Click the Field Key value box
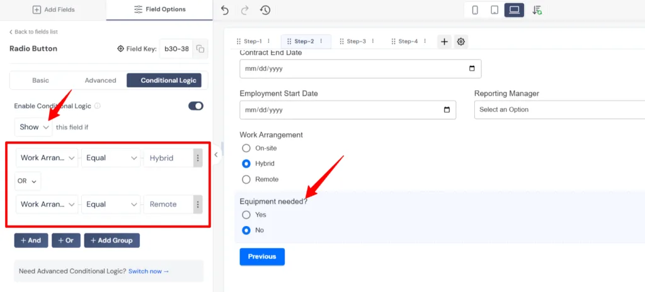 pos(176,49)
